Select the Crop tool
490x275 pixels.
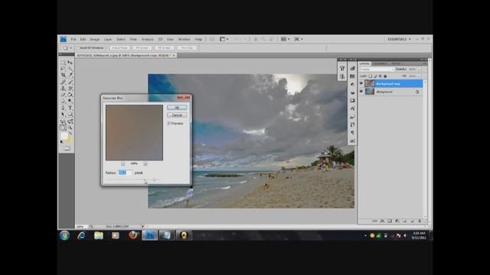pyautogui.click(x=63, y=75)
